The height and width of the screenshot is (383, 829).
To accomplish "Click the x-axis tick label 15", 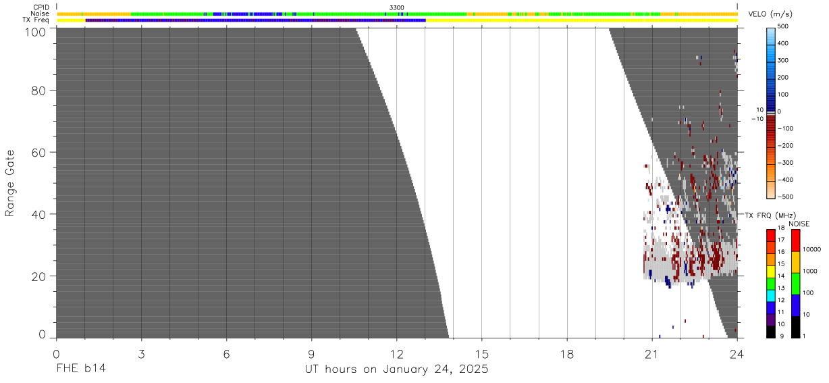I will point(481,353).
